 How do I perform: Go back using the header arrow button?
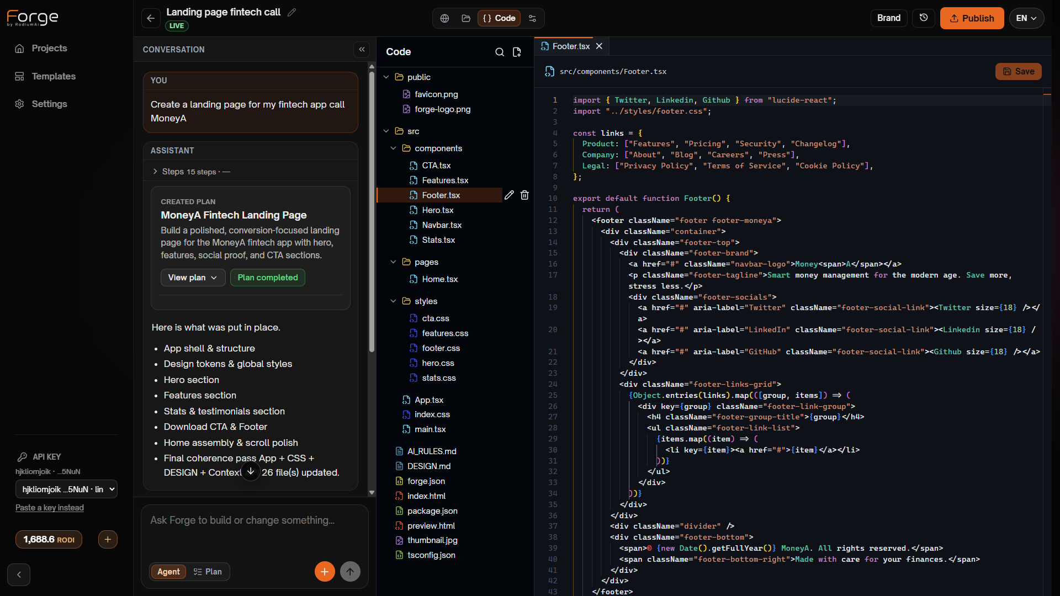tap(151, 18)
